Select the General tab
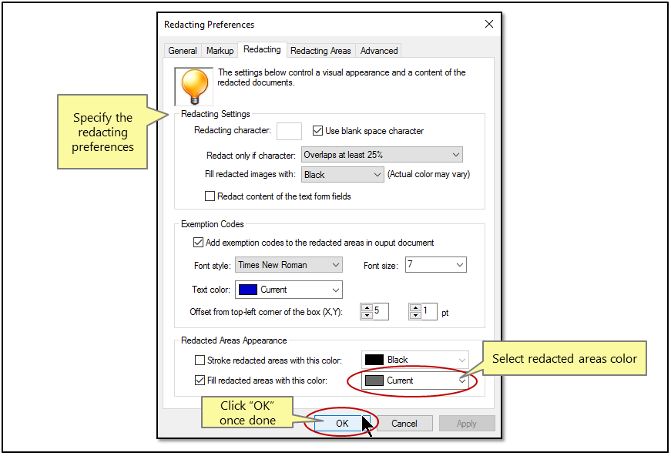Viewport: 671px width, 456px height. 182,50
